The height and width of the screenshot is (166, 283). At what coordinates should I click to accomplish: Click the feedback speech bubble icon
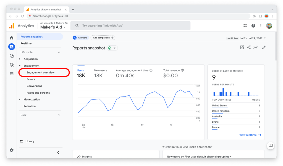(271, 146)
